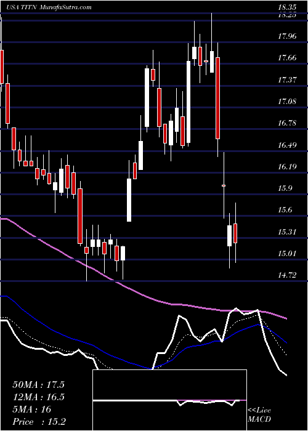
Task: Click the last red candlestick near 15.31
Action: (235, 233)
